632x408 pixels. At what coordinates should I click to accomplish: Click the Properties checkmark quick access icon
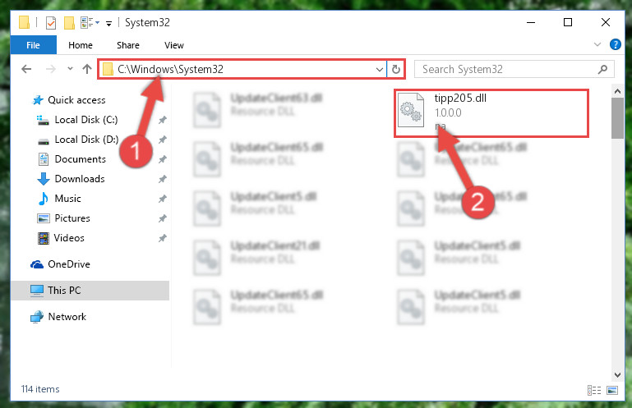51,23
